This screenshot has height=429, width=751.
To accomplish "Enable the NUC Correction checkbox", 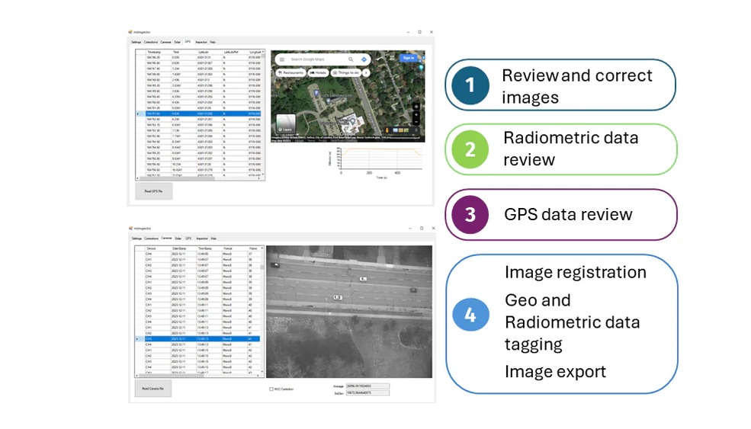I will pos(271,389).
